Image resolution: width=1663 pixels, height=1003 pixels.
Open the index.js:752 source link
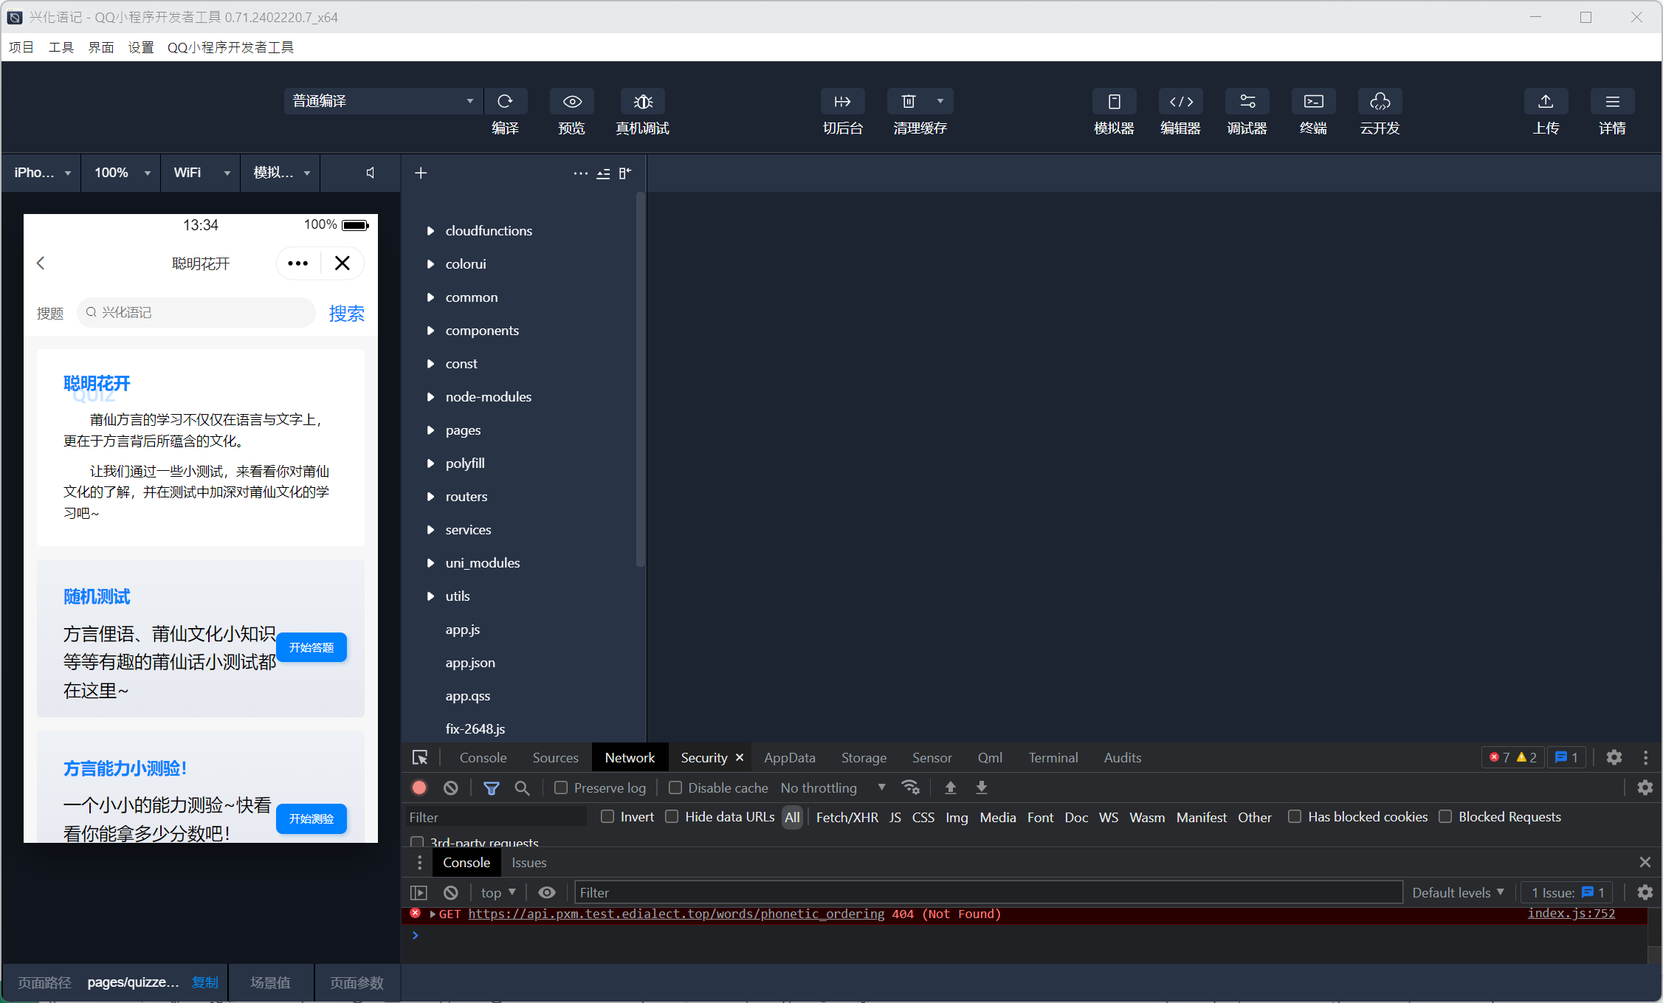(x=1571, y=913)
